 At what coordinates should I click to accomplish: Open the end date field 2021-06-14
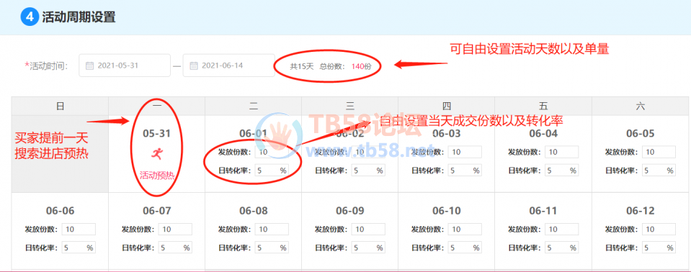pos(228,65)
